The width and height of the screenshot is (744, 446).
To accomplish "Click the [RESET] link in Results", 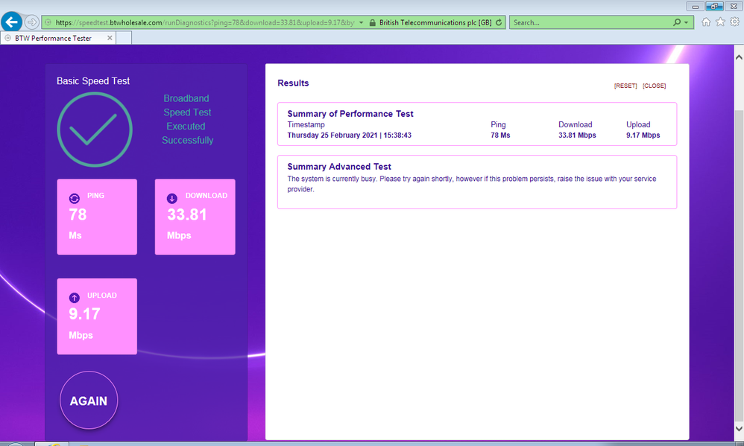I will pos(625,86).
